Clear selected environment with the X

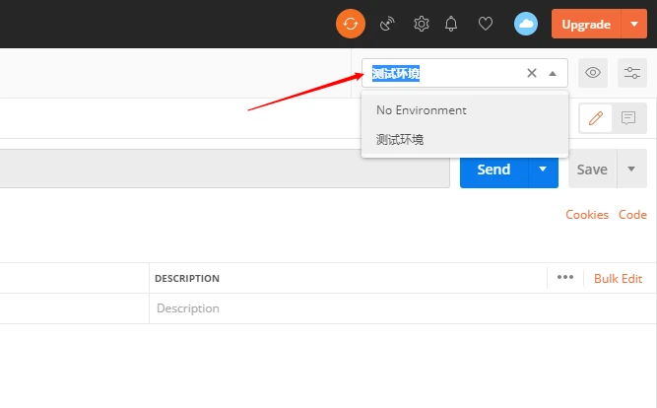pos(532,73)
